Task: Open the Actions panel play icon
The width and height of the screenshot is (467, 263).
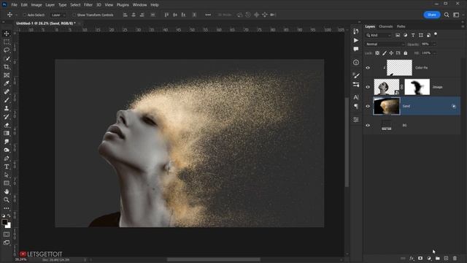Action: (x=356, y=40)
